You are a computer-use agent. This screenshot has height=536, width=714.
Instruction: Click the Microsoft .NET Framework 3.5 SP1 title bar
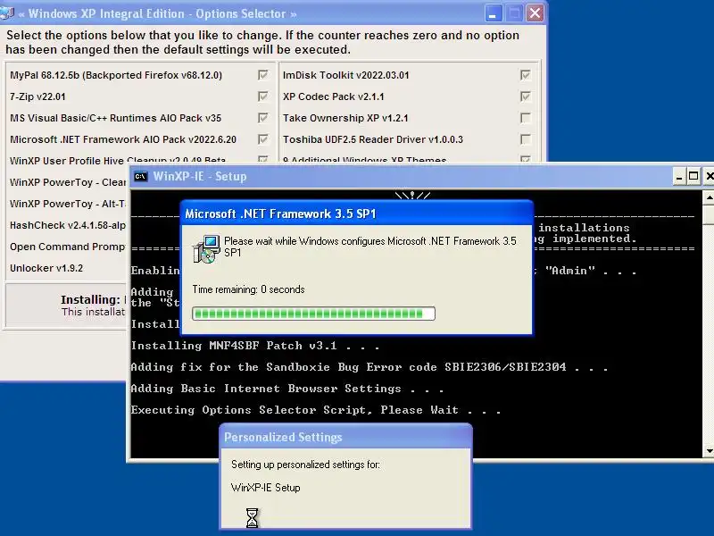(x=356, y=214)
